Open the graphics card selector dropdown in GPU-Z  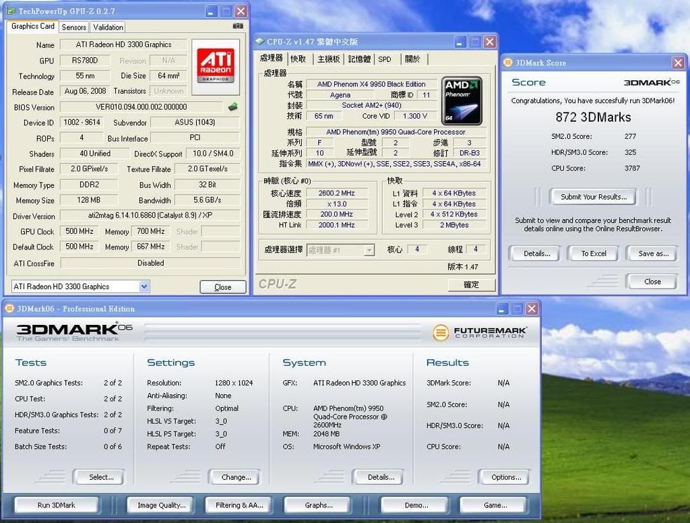(144, 286)
